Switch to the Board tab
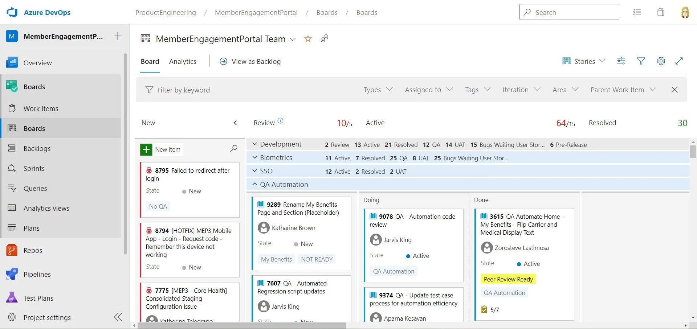 pyautogui.click(x=150, y=61)
